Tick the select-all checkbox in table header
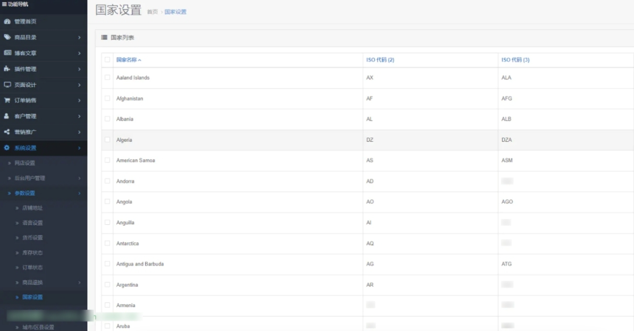 [108, 60]
